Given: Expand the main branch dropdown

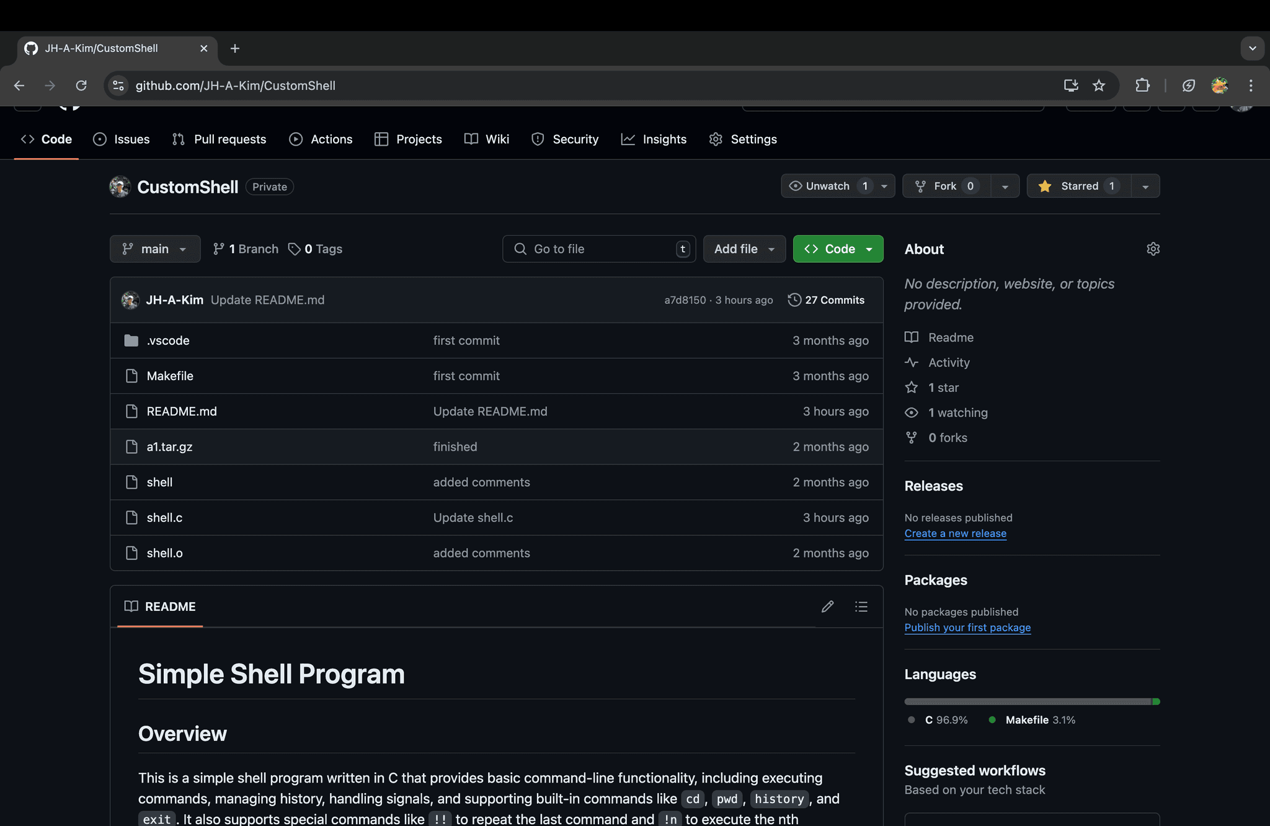Looking at the screenshot, I should [x=155, y=249].
